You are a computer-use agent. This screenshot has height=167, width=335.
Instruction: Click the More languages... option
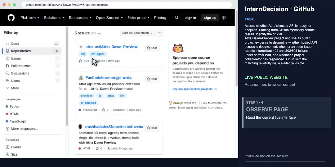point(25,129)
